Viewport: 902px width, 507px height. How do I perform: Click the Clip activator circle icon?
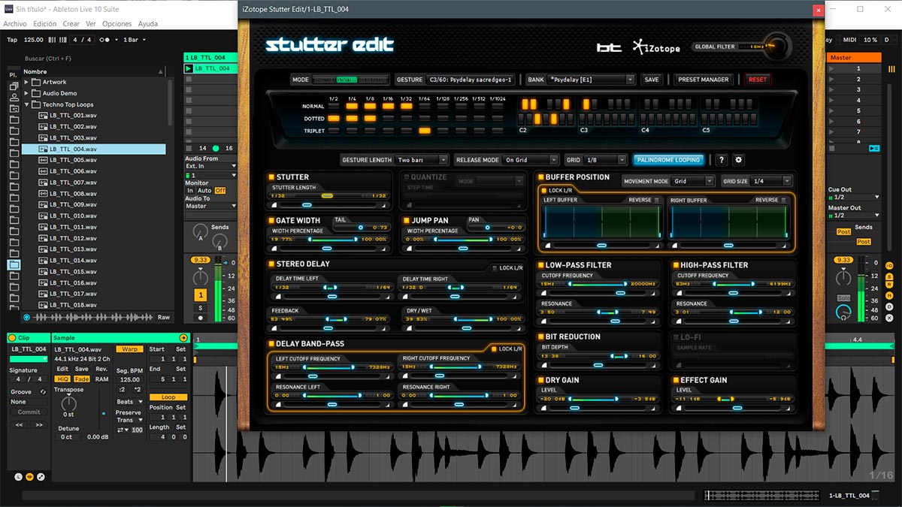12,338
